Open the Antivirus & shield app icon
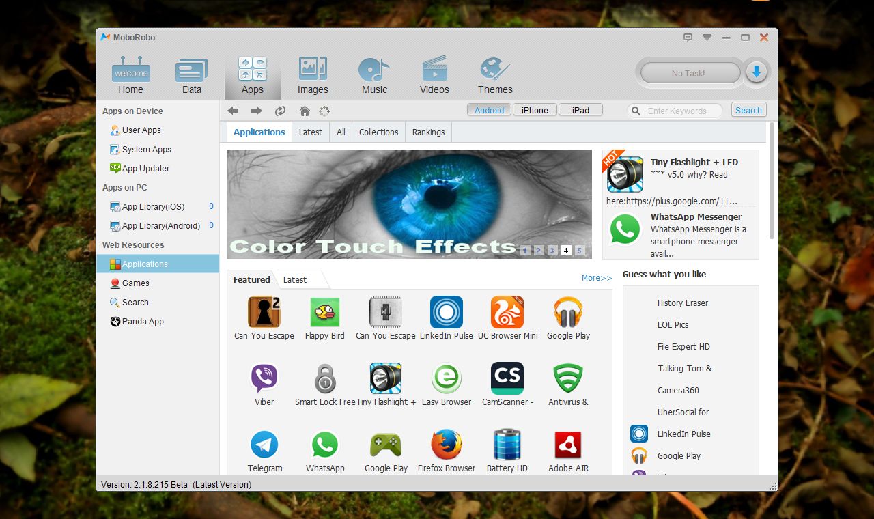The image size is (874, 519). [x=568, y=385]
